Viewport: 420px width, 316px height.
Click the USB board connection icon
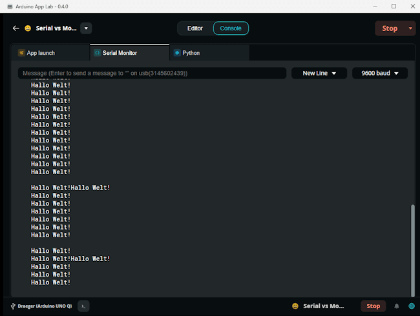(x=13, y=306)
